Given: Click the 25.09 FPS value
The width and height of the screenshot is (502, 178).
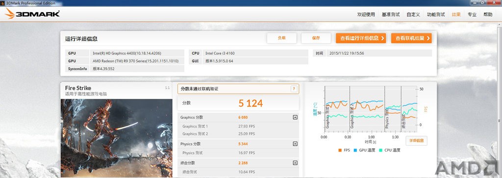Looking at the screenshot, I should click(x=247, y=134).
